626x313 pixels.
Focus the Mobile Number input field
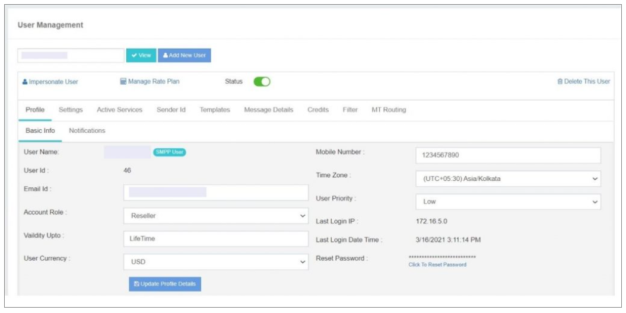point(509,155)
